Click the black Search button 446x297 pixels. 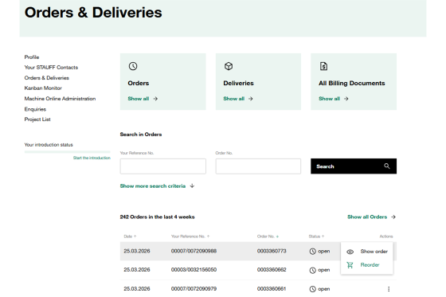(x=354, y=166)
